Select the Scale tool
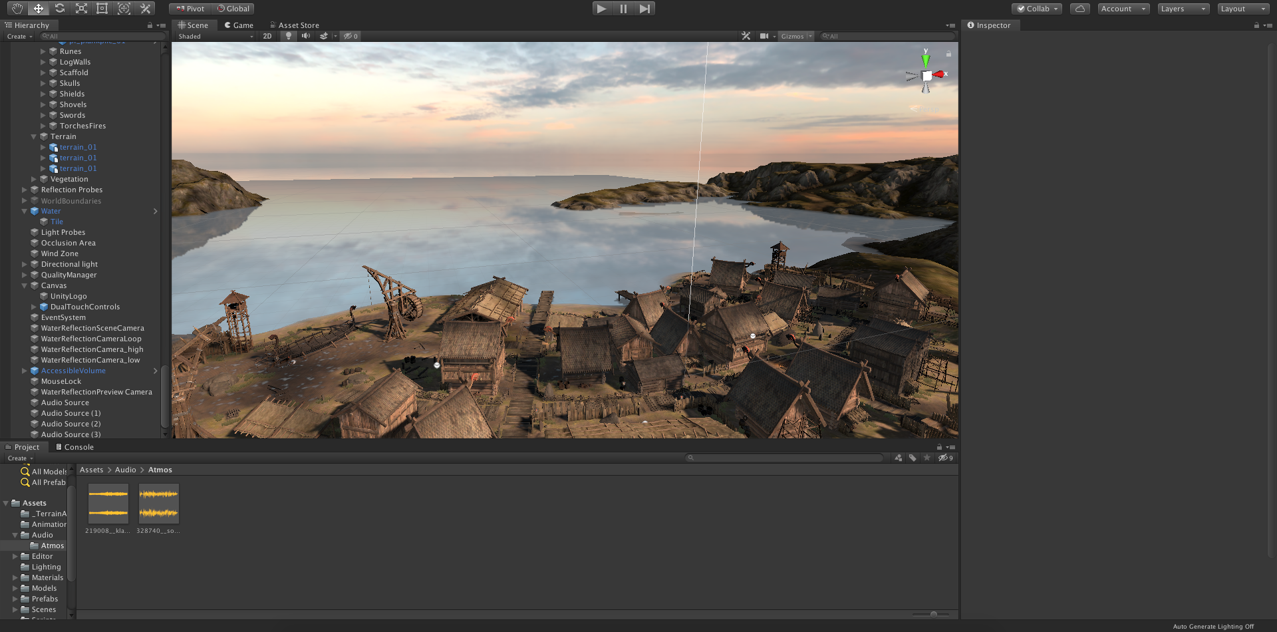Viewport: 1277px width, 632px height. pyautogui.click(x=81, y=9)
